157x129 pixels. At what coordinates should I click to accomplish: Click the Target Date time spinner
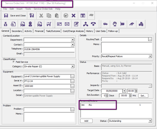pyautogui.click(x=136, y=91)
